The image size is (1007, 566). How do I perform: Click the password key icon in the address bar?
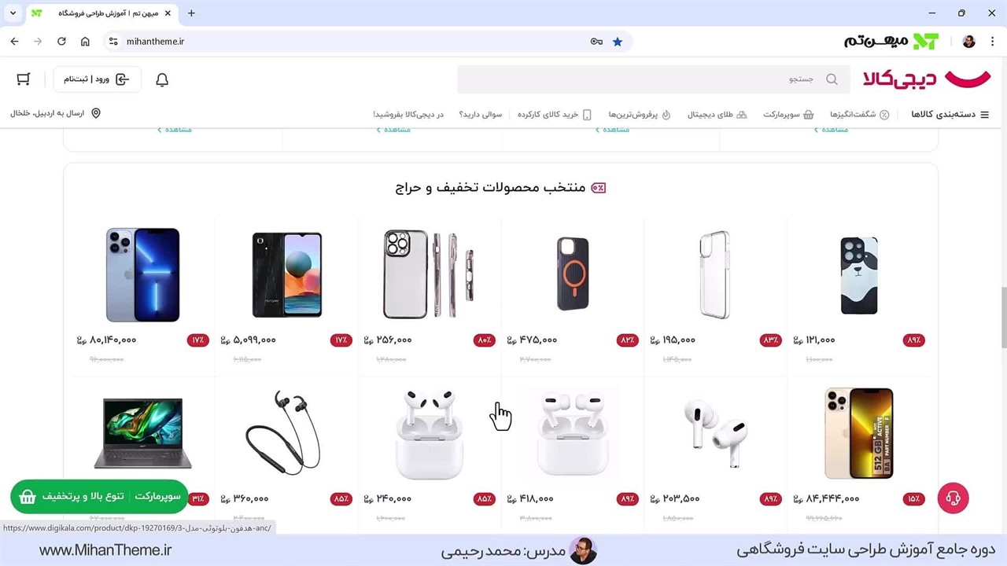coord(596,42)
